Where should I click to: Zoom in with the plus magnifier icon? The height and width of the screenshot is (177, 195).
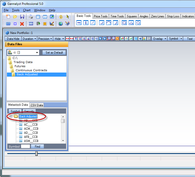point(109,39)
